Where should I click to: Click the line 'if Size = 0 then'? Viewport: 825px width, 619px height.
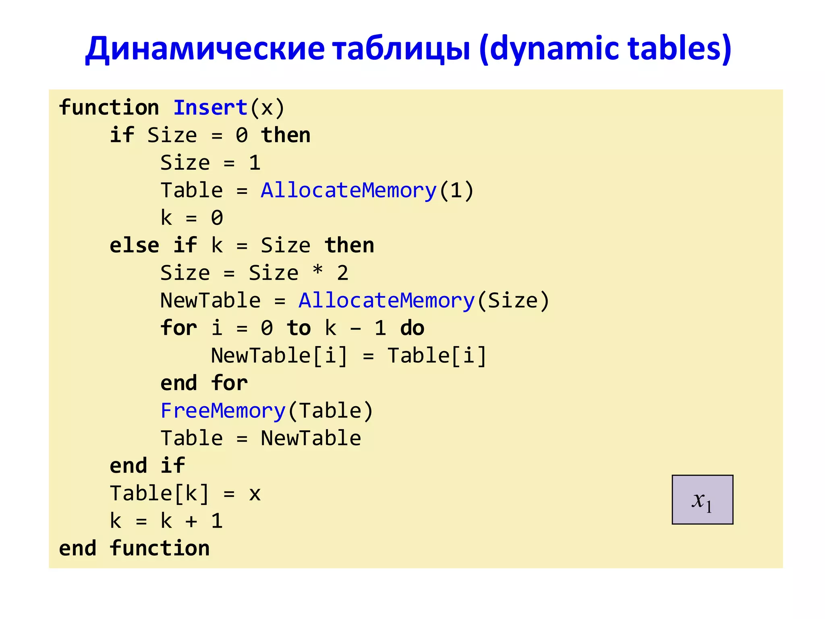point(210,135)
